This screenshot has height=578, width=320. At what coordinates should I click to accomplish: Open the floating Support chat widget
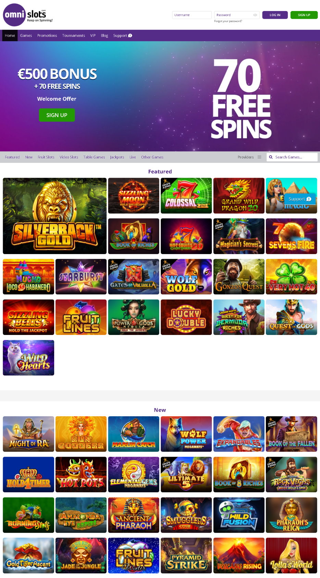(300, 199)
